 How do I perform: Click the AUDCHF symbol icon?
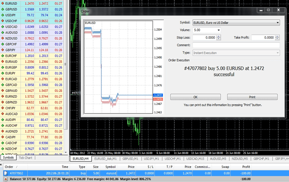tap(2, 126)
